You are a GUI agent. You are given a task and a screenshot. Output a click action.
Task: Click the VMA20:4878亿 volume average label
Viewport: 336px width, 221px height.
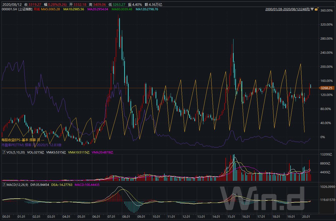(103, 152)
